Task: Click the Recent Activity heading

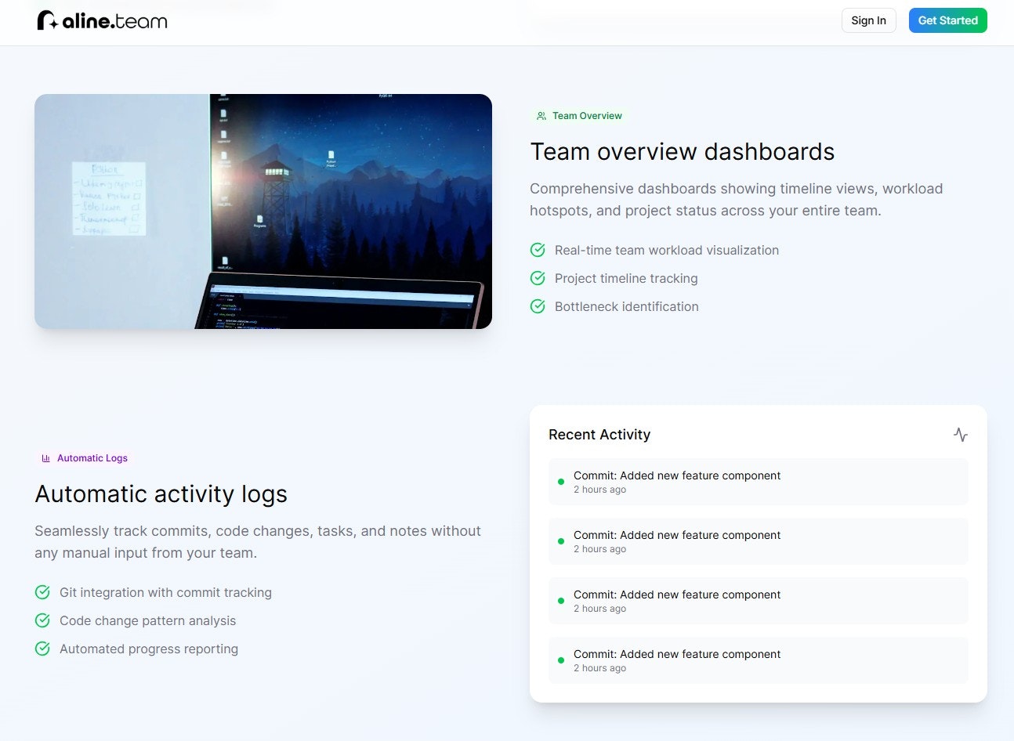Action: coord(599,435)
